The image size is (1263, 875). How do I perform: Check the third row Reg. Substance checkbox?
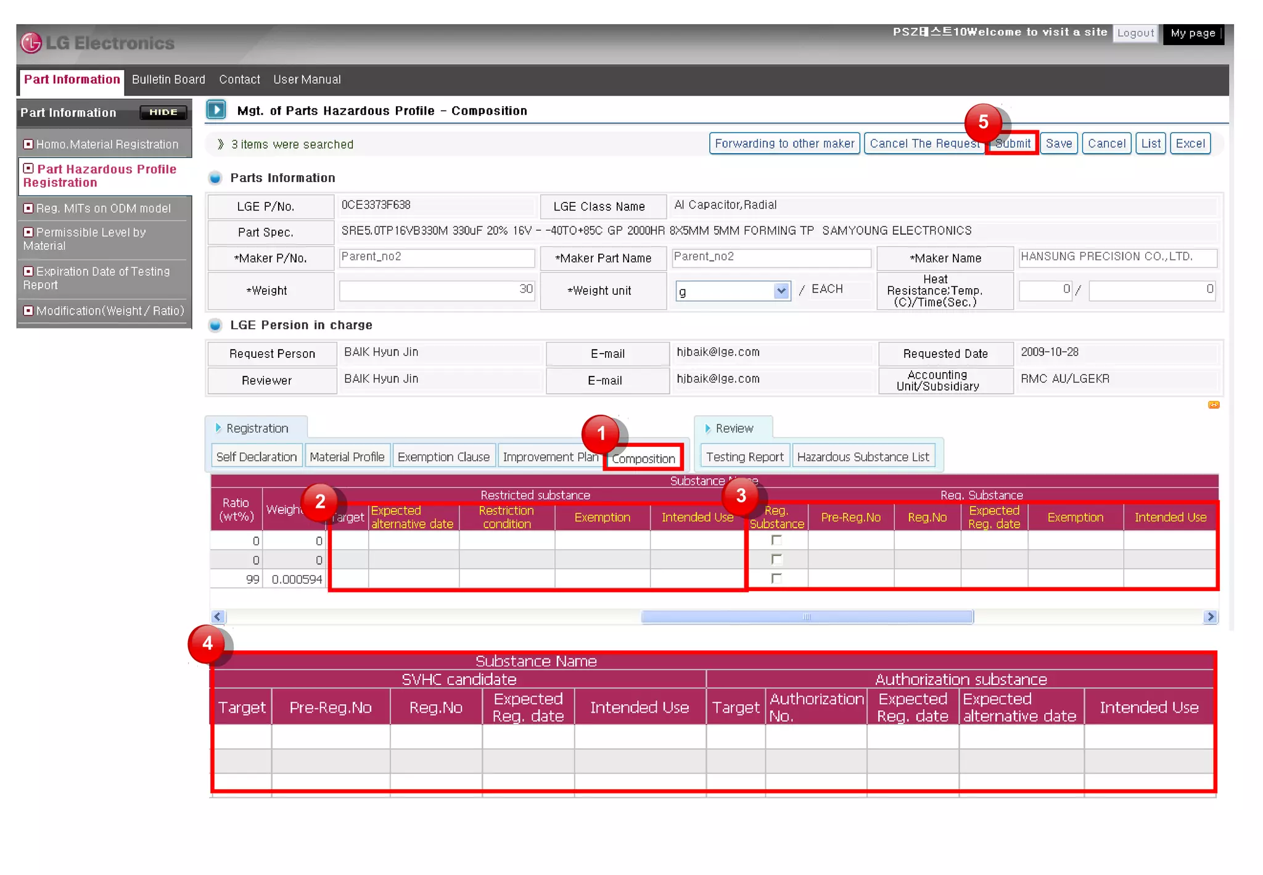pyautogui.click(x=776, y=578)
